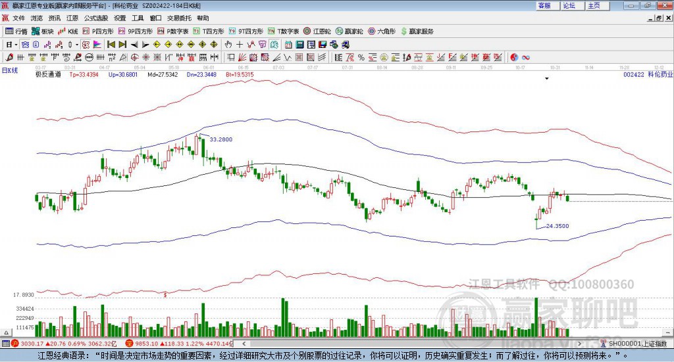Viewport: 674px width, 362px height.
Task: Select the Gann fan lines tool
Action: (242, 57)
